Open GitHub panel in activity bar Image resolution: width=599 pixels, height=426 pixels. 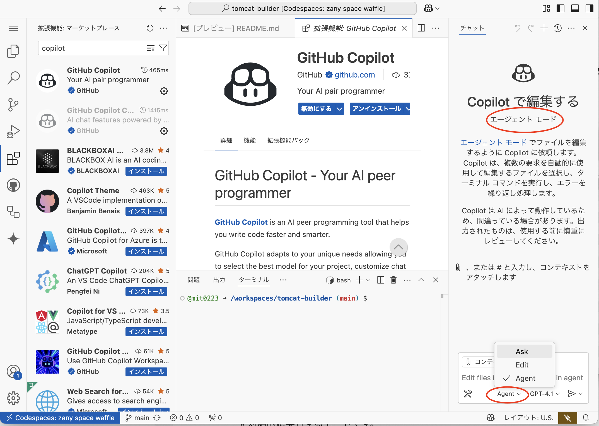pyautogui.click(x=13, y=185)
